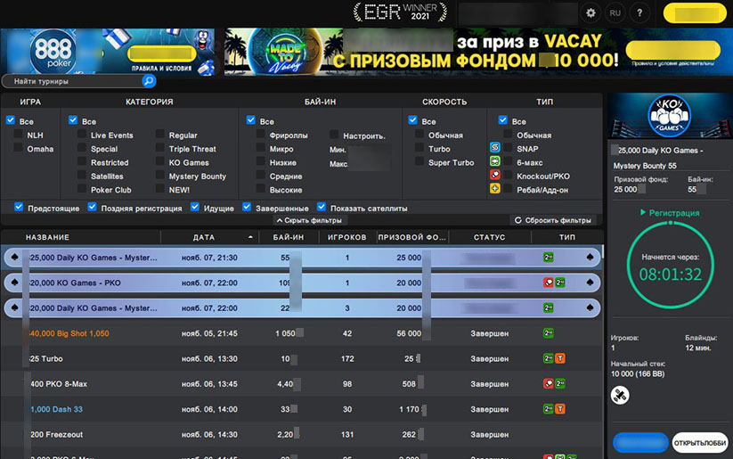Select the 1,000 Dash 33 tournament

302,409
